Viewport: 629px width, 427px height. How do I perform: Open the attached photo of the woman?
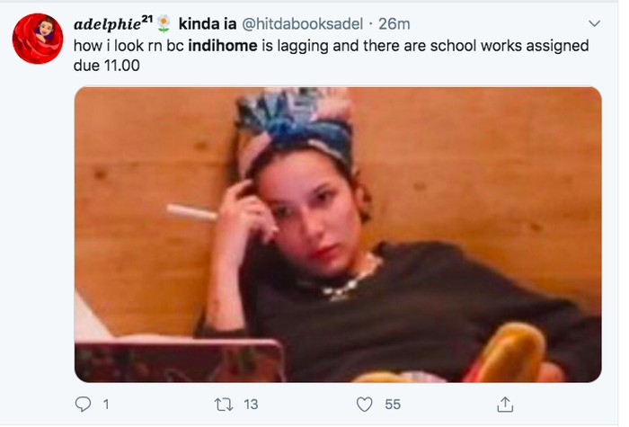point(337,234)
